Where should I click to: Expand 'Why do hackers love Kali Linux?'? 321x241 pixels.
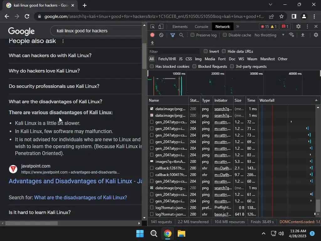coord(75,71)
